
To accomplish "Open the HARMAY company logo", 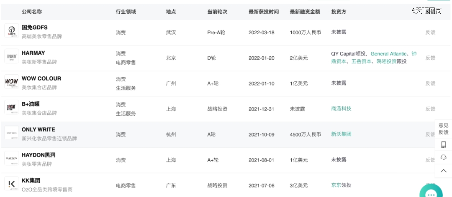I will click(12, 56).
